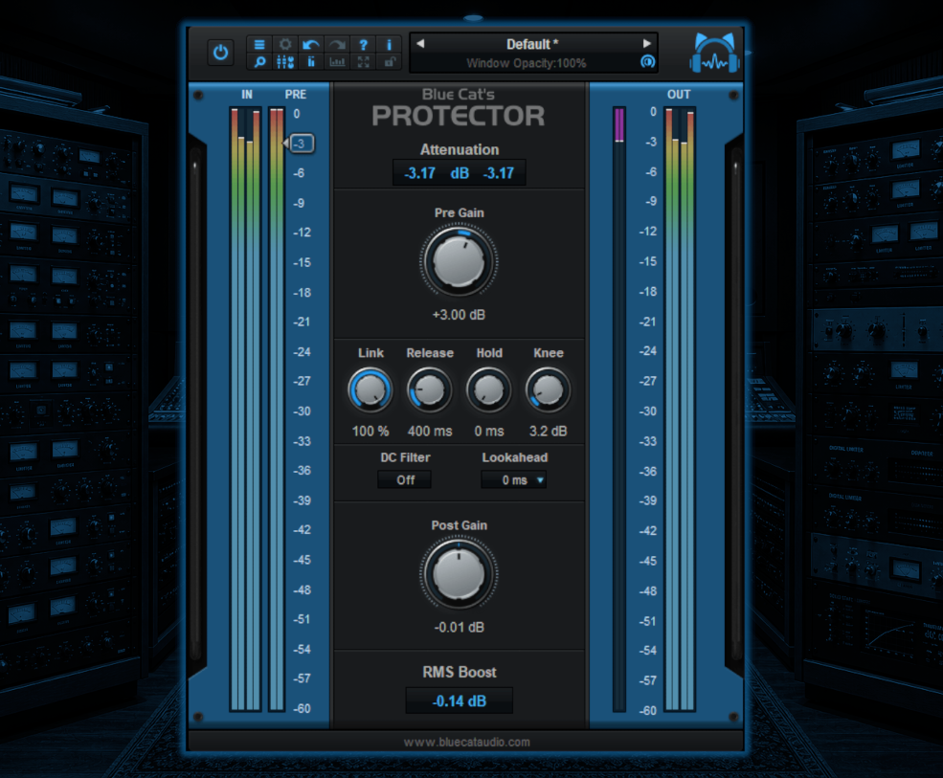Click the redo arrow icon
Image resolution: width=943 pixels, height=778 pixels.
337,44
